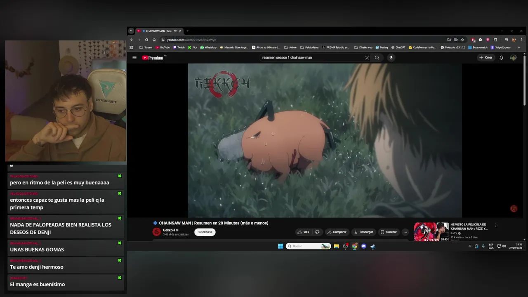528x297 pixels.
Task: Open the browser home page
Action: [154, 40]
